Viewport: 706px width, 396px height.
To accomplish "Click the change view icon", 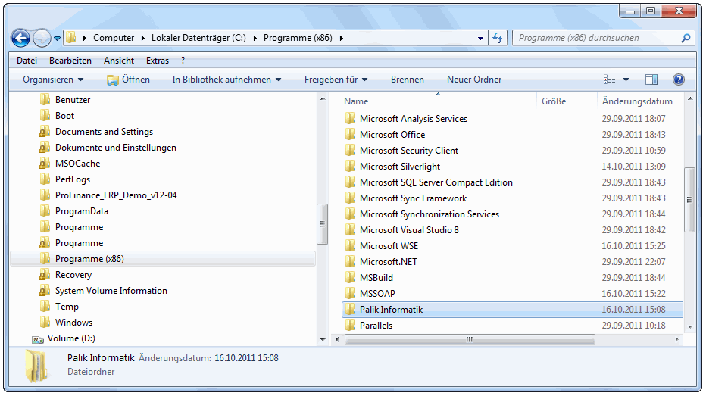I will point(610,80).
